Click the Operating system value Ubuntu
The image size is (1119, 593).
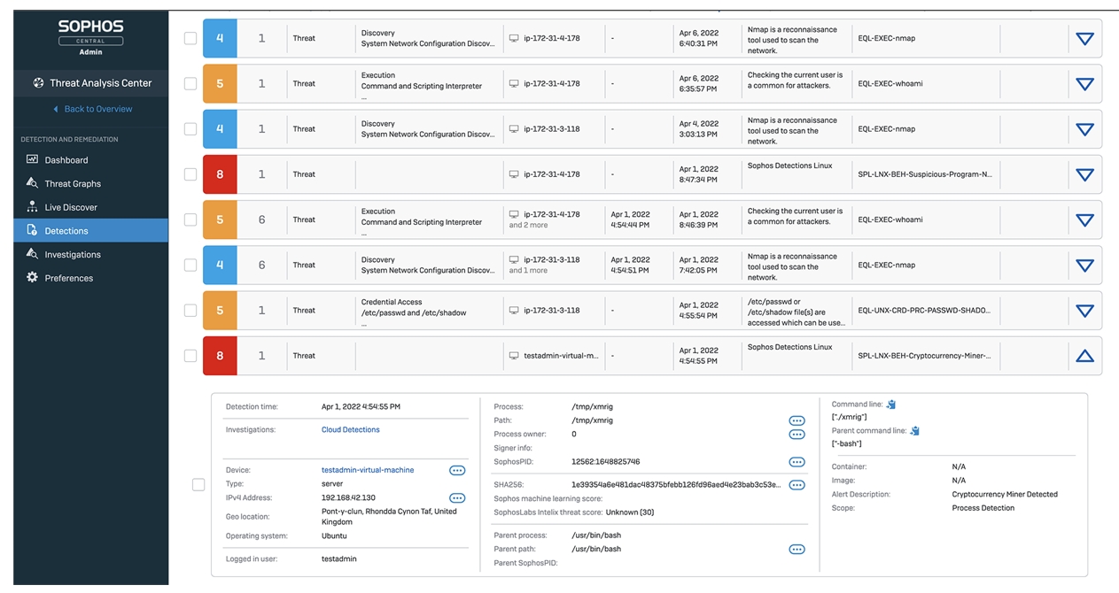(x=334, y=536)
